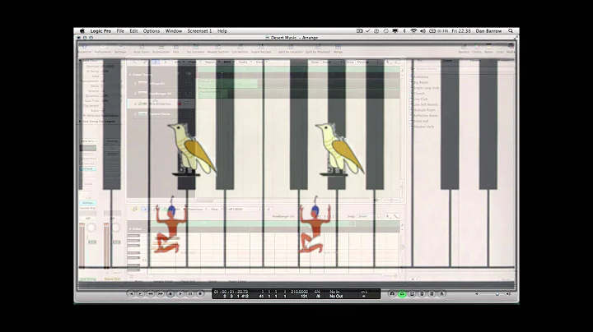Click the Split by Locators icon
Viewport: 593px width, 332px height.
[x=291, y=48]
